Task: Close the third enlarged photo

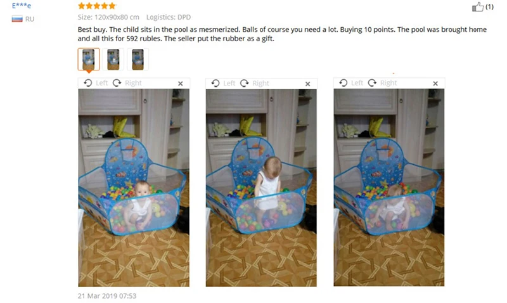Action: 435,84
